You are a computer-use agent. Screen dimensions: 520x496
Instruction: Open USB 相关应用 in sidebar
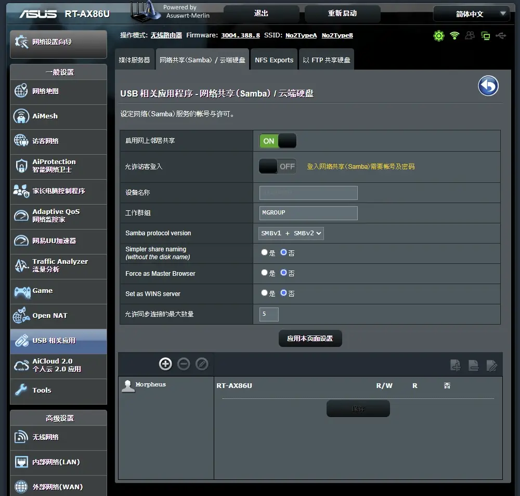click(x=58, y=341)
